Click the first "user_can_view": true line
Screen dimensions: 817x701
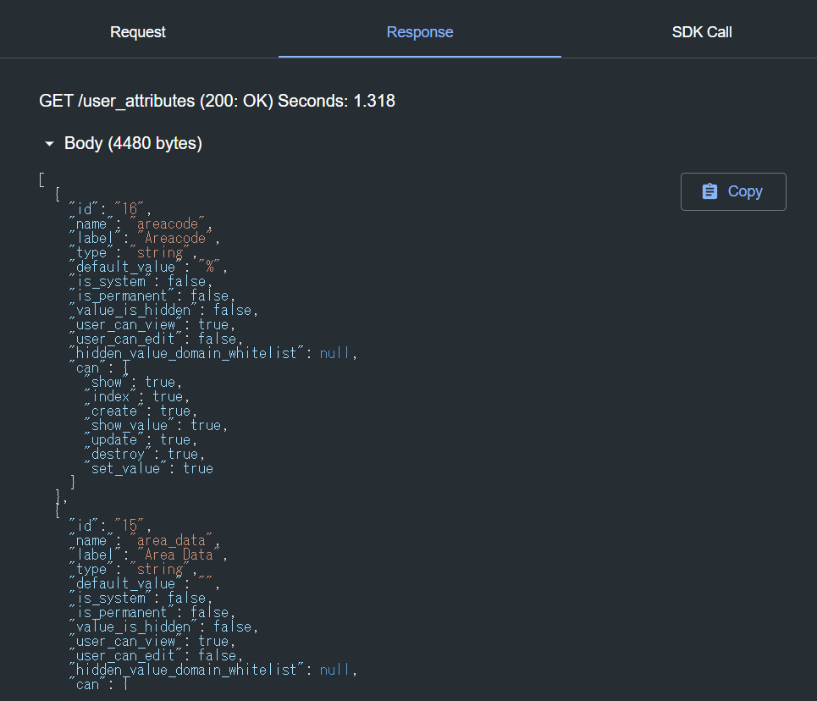pos(152,325)
